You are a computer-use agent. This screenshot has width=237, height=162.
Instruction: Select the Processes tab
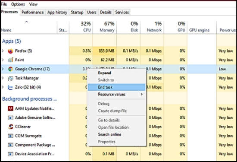[9, 12]
